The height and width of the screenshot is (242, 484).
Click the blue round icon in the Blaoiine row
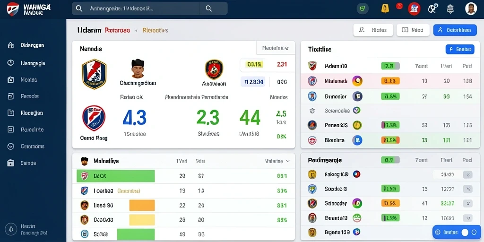click(357, 140)
